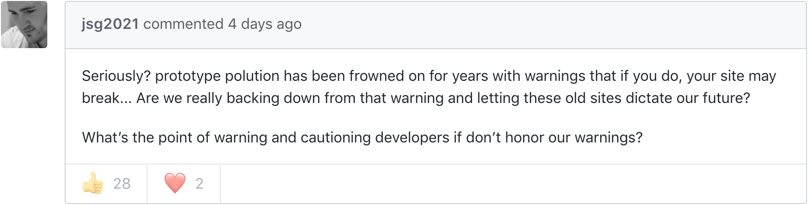The height and width of the screenshot is (205, 808).
Task: Click the "4 days ago" timestamp
Action: [265, 24]
